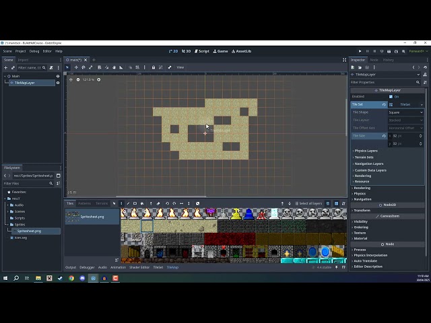Image resolution: width=431 pixels, height=323 pixels.
Task: Center the viewport view icon
Action: click(x=71, y=79)
